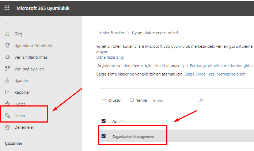Go to Veri sınıflandırması
Image resolution: width=254 pixels, height=151 pixels.
tap(31, 57)
